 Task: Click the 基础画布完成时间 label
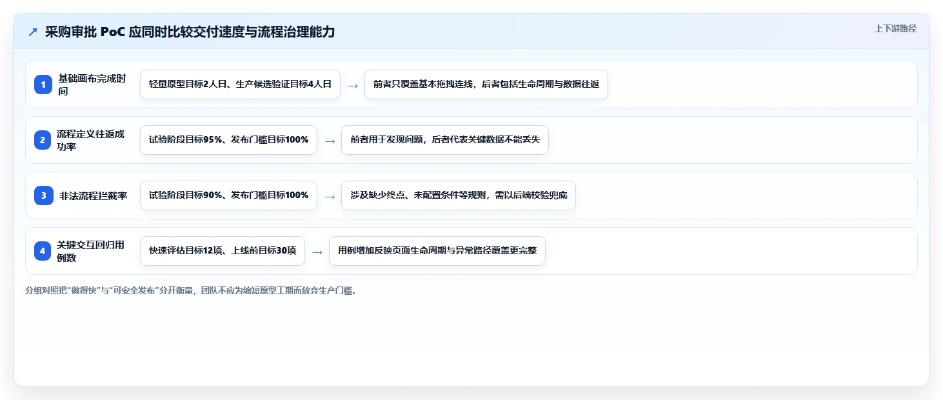click(x=92, y=85)
